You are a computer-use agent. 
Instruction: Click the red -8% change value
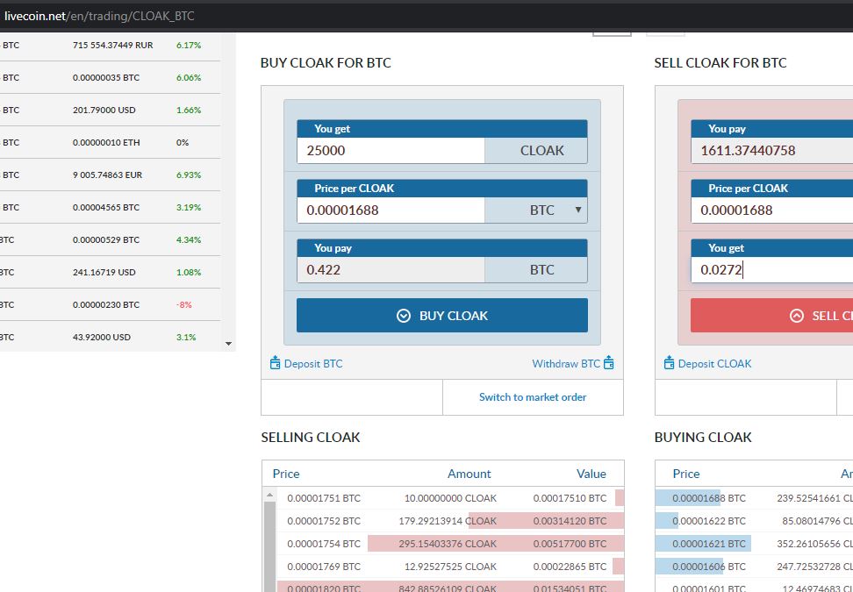pos(184,304)
